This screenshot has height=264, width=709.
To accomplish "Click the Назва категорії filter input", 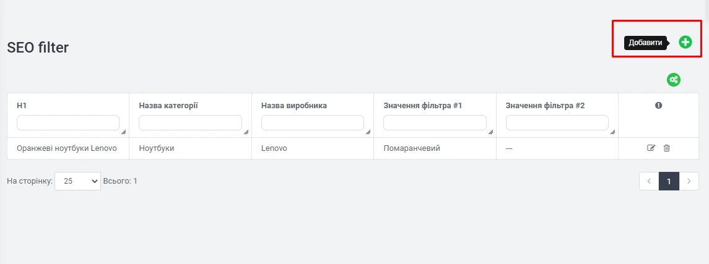I will pyautogui.click(x=189, y=122).
